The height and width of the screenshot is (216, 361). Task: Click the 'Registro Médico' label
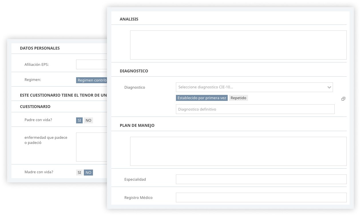[138, 198]
